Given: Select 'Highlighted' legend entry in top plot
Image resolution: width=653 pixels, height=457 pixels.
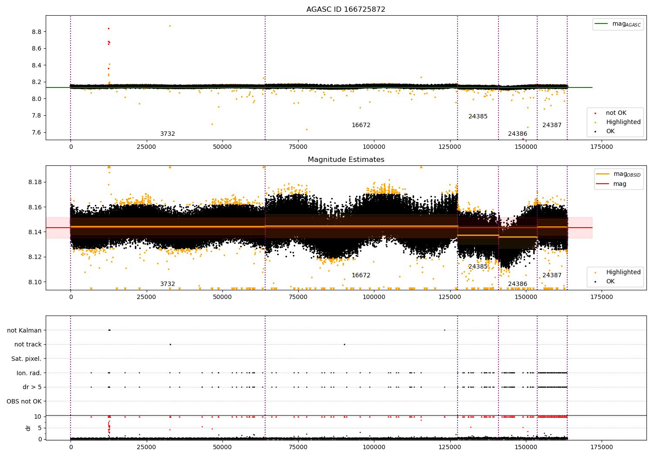Looking at the screenshot, I should [618, 122].
